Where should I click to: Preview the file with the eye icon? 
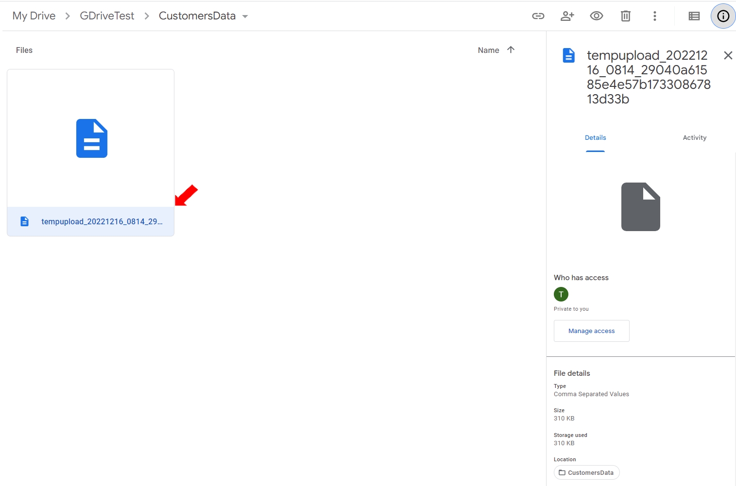(596, 16)
